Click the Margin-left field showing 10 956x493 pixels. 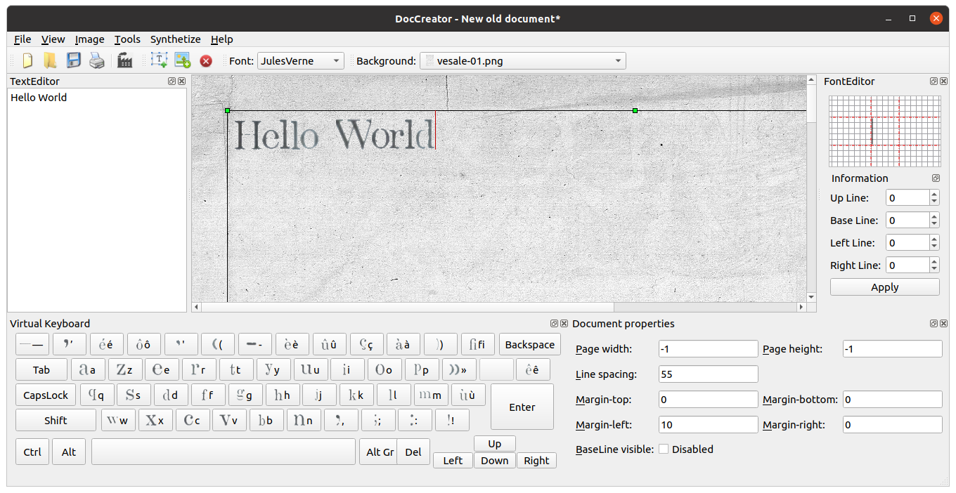tap(709, 425)
